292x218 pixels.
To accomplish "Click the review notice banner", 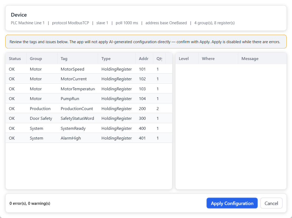I will click(146, 42).
